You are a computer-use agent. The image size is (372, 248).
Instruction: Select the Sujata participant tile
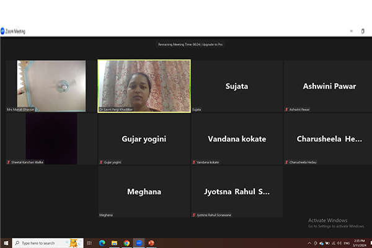(236, 86)
